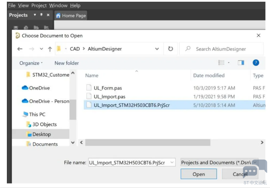
Task: Change the view layout icon
Action: pyautogui.click(x=222, y=63)
